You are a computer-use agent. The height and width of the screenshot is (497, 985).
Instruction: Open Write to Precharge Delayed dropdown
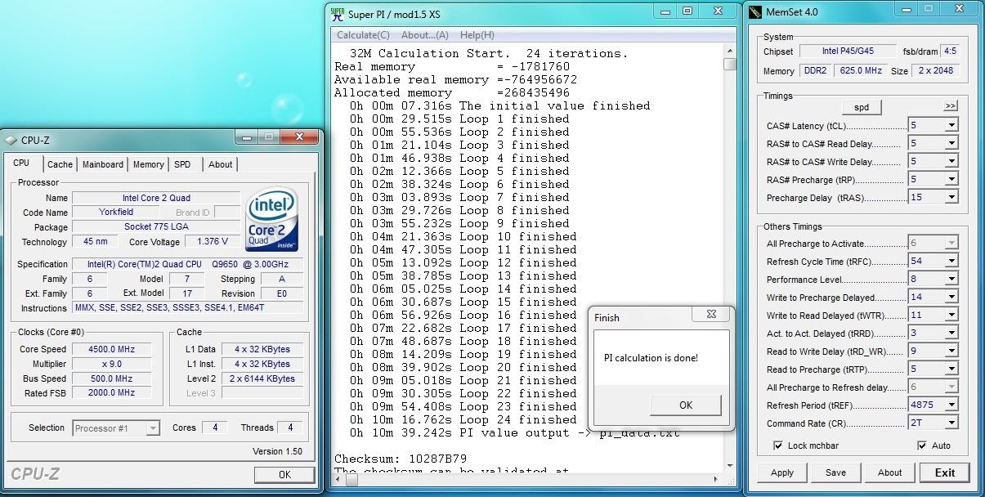point(951,298)
